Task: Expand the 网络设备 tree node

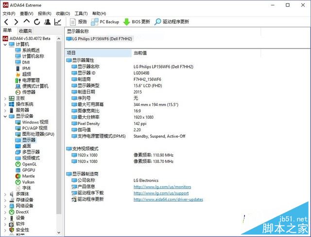Action: click(5, 206)
